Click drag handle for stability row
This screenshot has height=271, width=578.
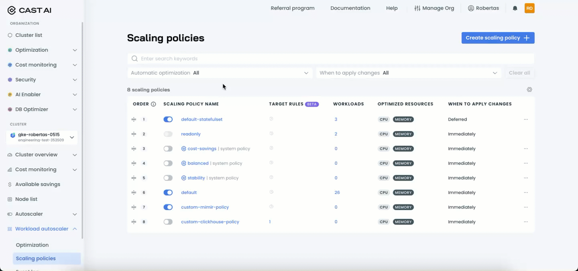(x=134, y=178)
